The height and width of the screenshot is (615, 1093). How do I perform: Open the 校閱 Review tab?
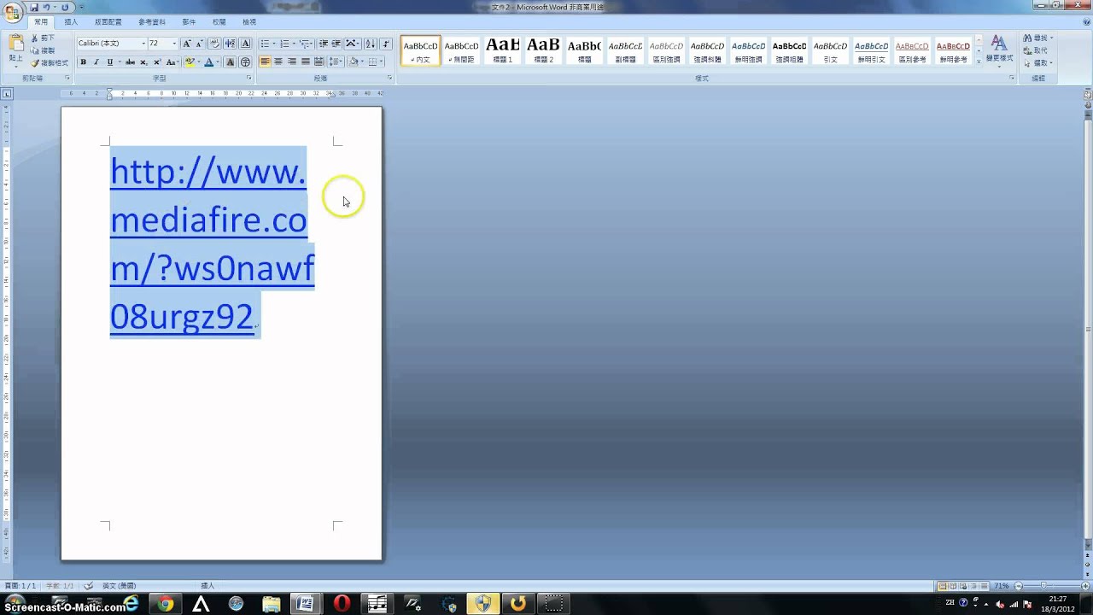point(219,22)
